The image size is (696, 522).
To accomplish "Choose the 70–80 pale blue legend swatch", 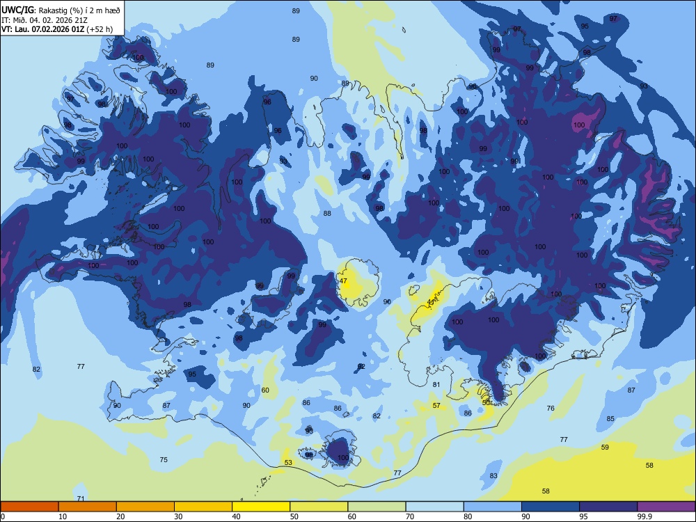I will 434,507.
